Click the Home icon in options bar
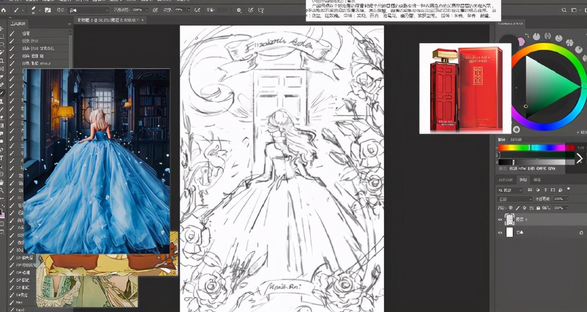This screenshot has width=587, height=312. click(x=4, y=9)
